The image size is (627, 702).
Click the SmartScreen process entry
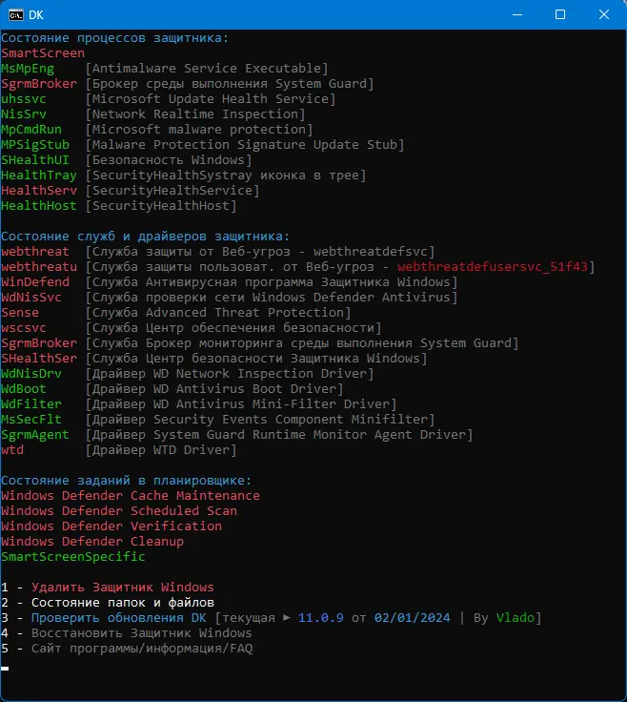[x=43, y=53]
